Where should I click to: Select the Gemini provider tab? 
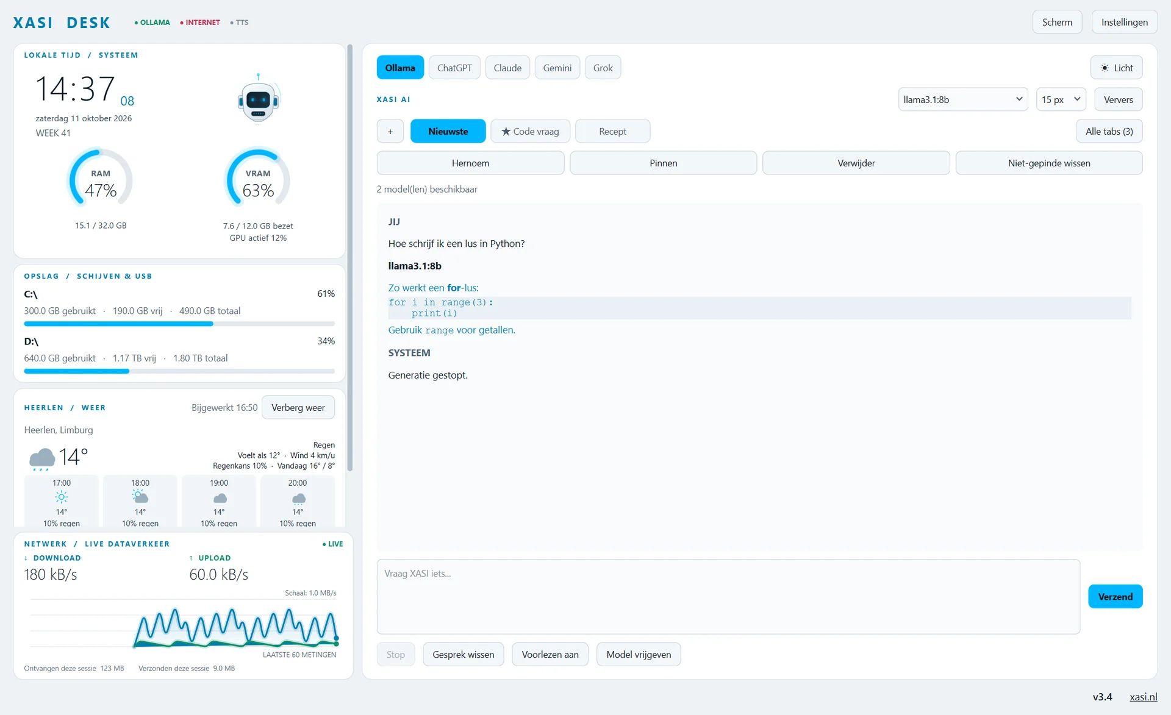point(557,68)
